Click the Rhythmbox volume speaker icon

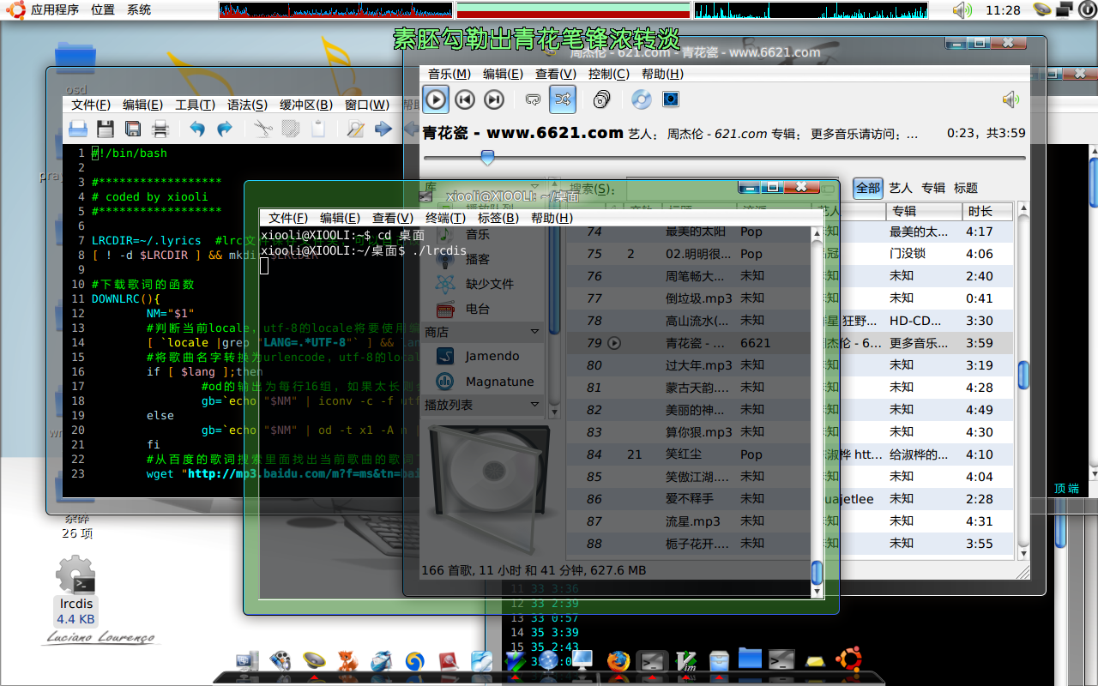tap(1011, 99)
